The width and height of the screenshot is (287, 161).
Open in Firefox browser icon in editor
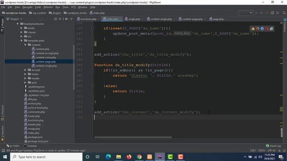(257, 29)
